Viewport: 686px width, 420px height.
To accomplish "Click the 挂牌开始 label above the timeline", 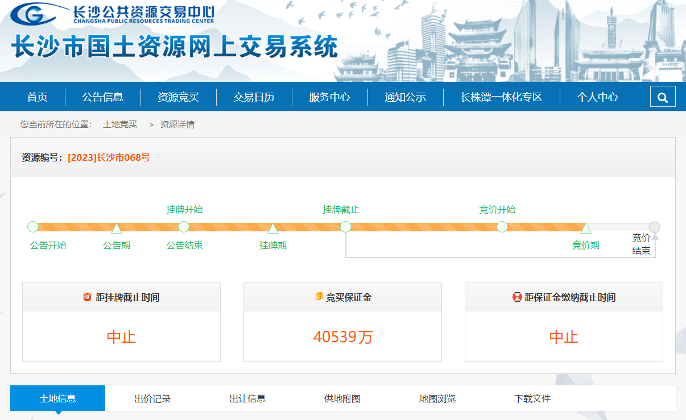I will [184, 209].
